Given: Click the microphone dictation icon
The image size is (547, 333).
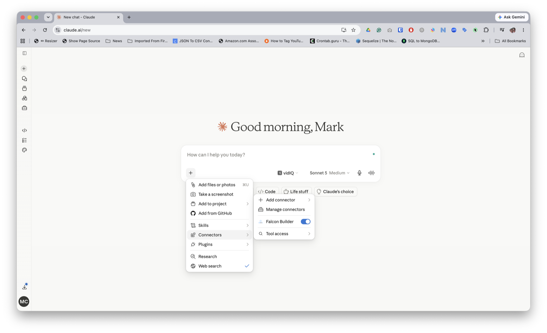Looking at the screenshot, I should click(359, 173).
